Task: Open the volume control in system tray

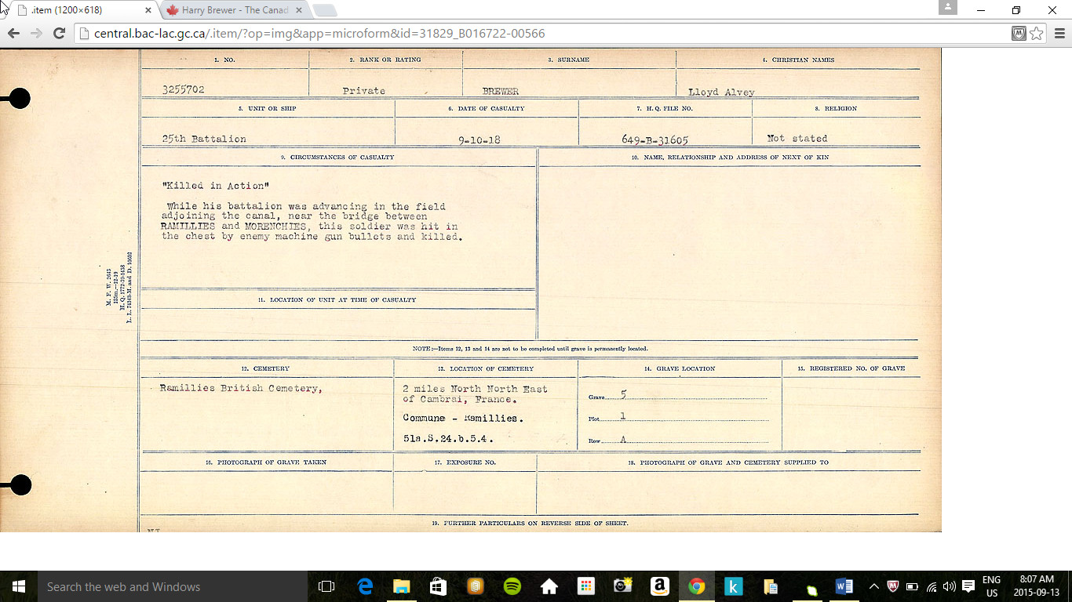Action: 950,586
